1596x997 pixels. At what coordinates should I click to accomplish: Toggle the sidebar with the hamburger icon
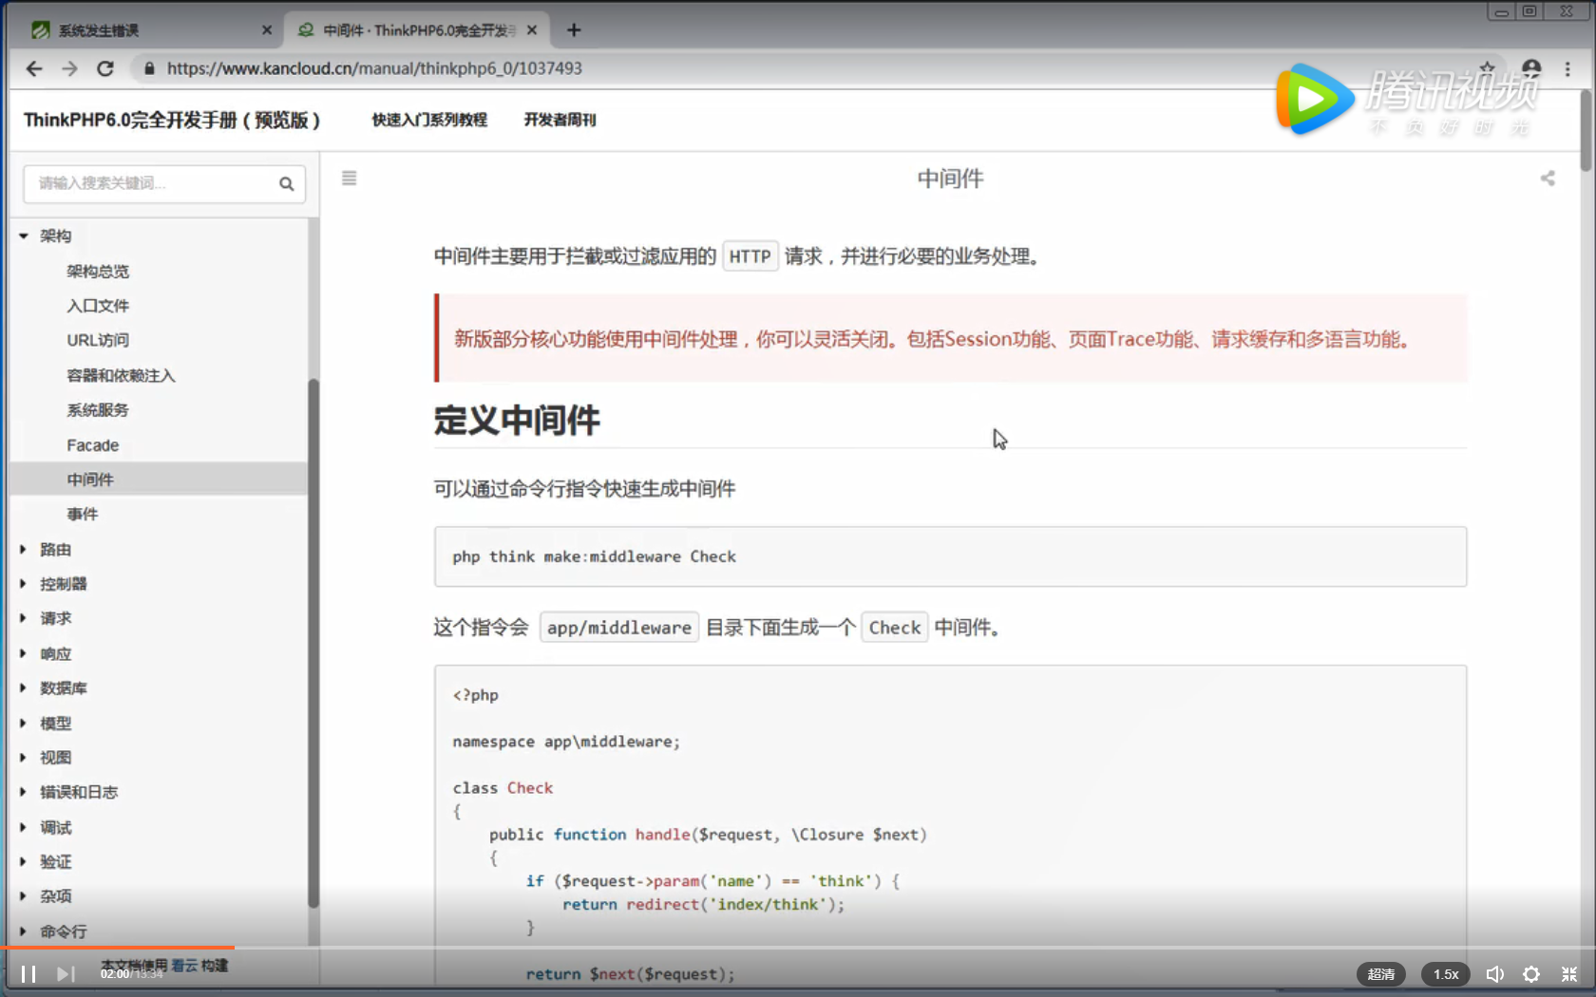350,179
